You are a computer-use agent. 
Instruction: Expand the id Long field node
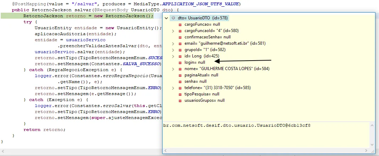click(173, 56)
